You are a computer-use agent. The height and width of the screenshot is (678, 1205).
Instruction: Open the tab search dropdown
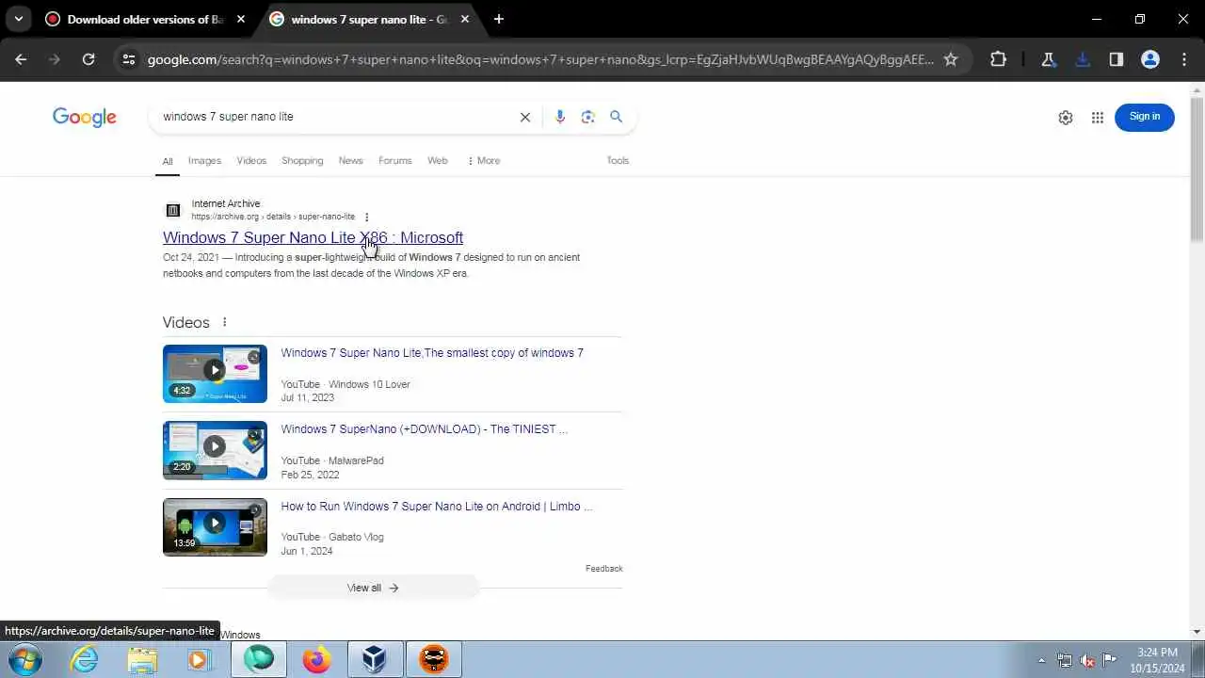click(19, 19)
